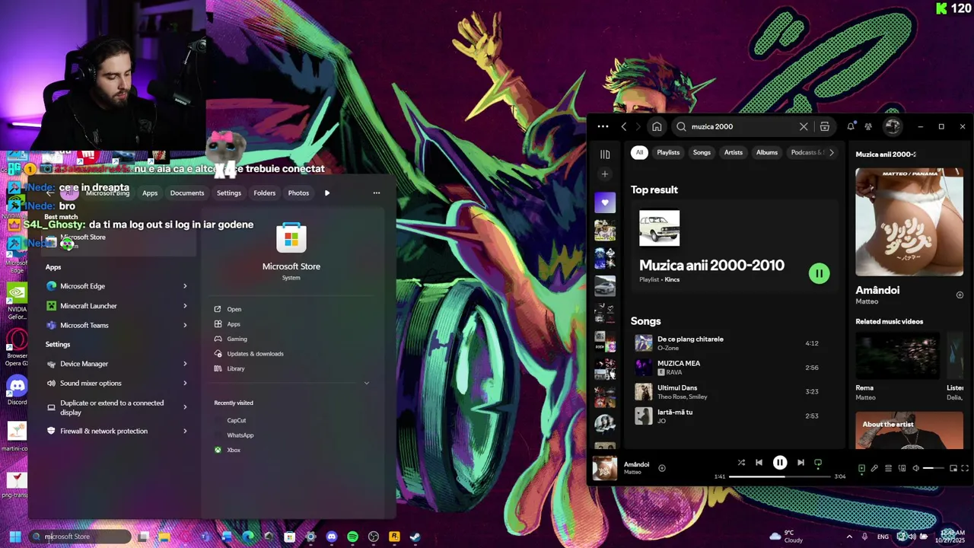Seek in the song progress bar
The image size is (974, 548).
coord(779,476)
